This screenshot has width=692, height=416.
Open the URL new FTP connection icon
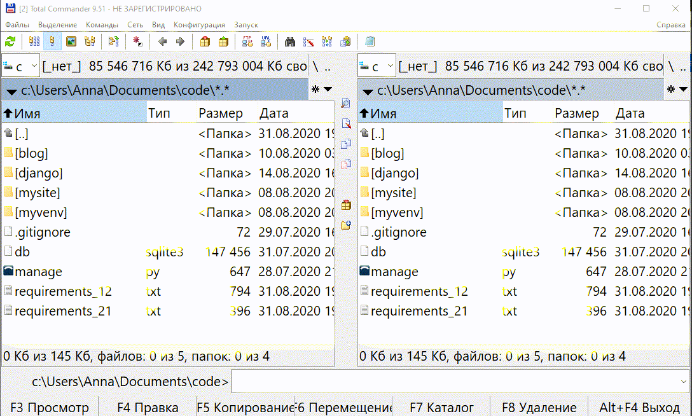(x=266, y=42)
